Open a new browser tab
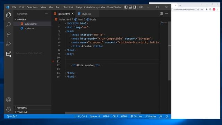This screenshot has height=125, width=222. [x=180, y=6]
